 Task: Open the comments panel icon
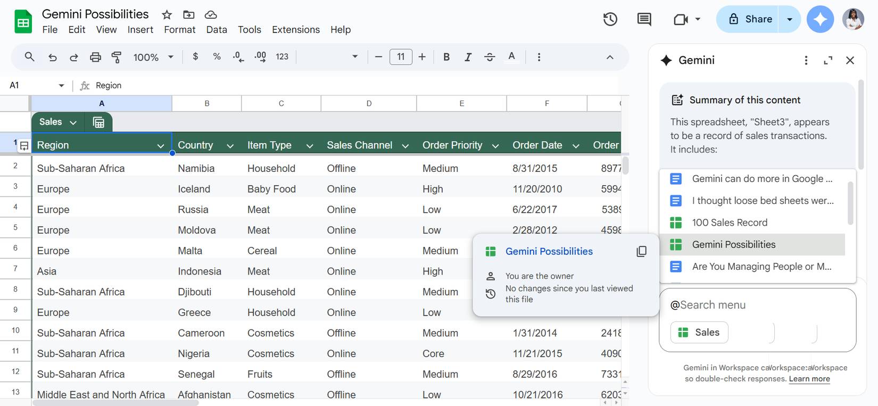point(644,20)
